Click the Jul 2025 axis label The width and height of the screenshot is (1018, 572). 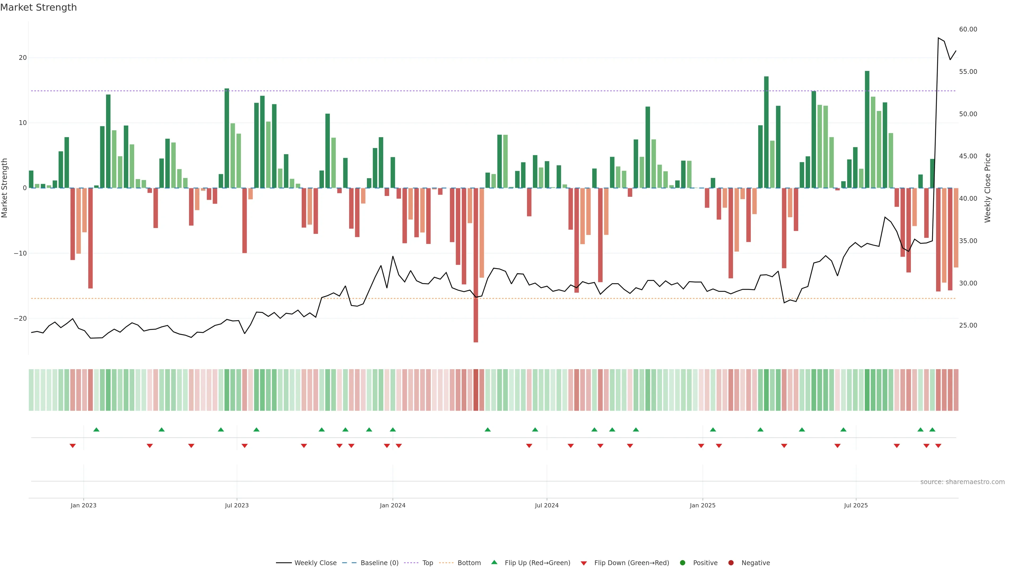coord(855,505)
